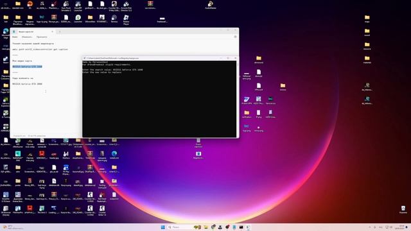
Task: Open the Proton VPN desktop shortcut
Action: point(247,101)
